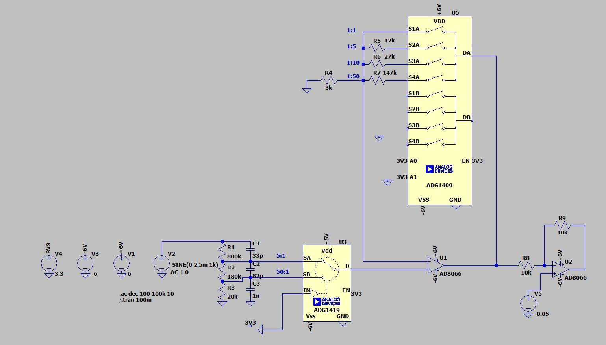Select capacitor C3 symbol
The height and width of the screenshot is (345, 606).
click(250, 290)
